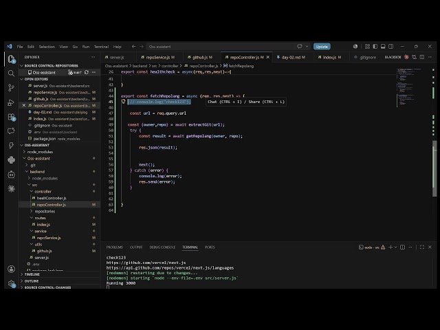Switch to the Ports panel tab
The image size is (440, 330).
pos(210,247)
